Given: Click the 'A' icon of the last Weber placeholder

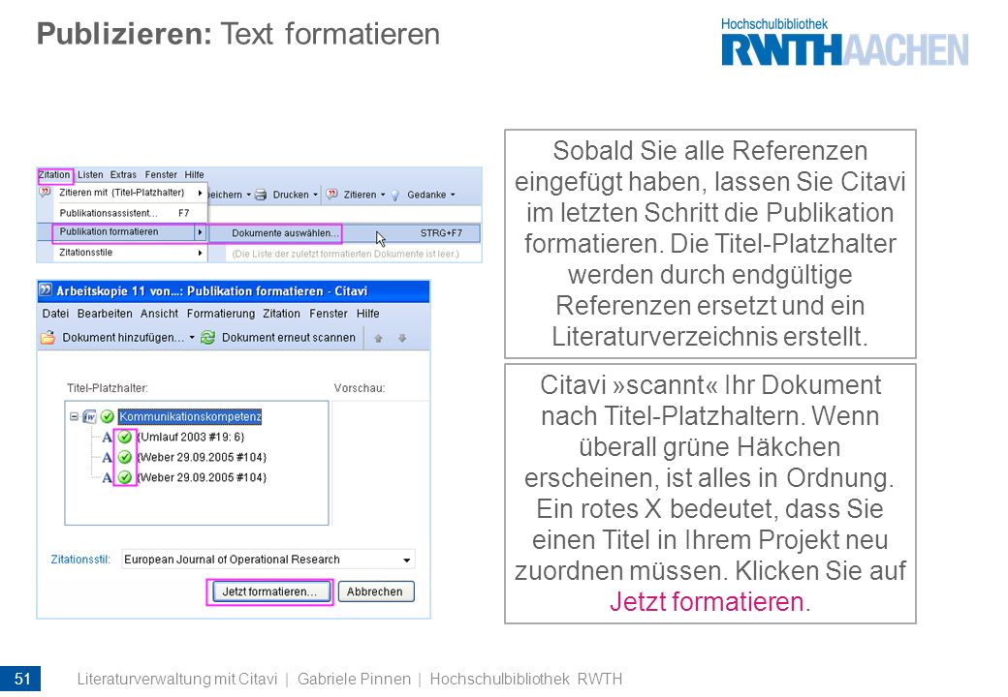Looking at the screenshot, I should pos(107,477).
